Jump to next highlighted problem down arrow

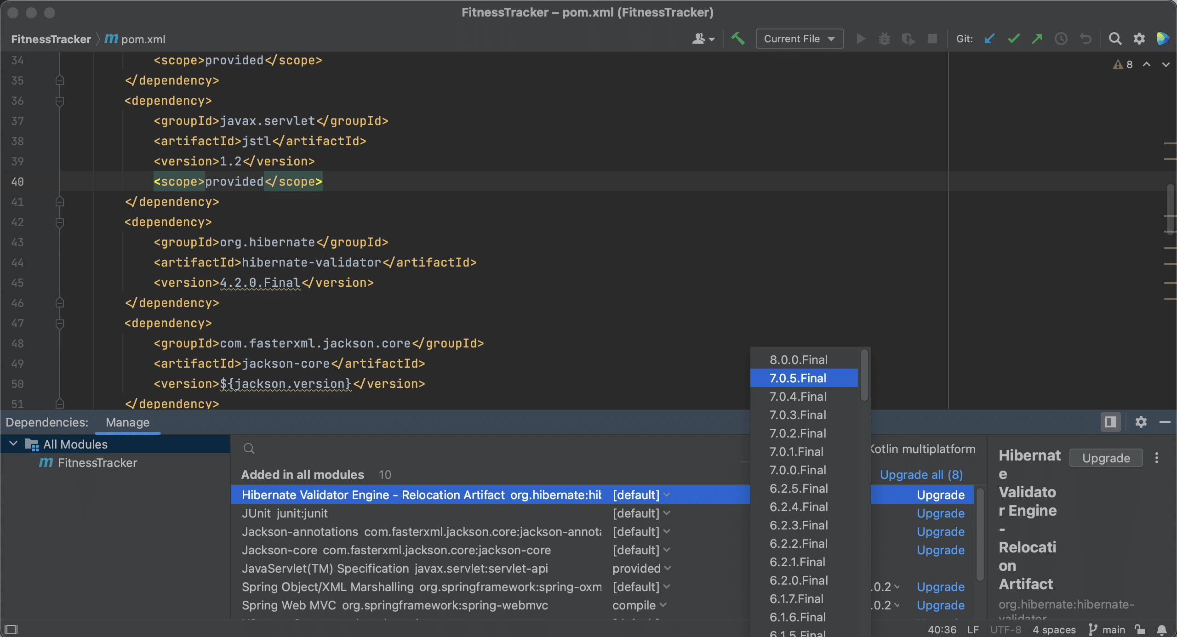[1166, 64]
